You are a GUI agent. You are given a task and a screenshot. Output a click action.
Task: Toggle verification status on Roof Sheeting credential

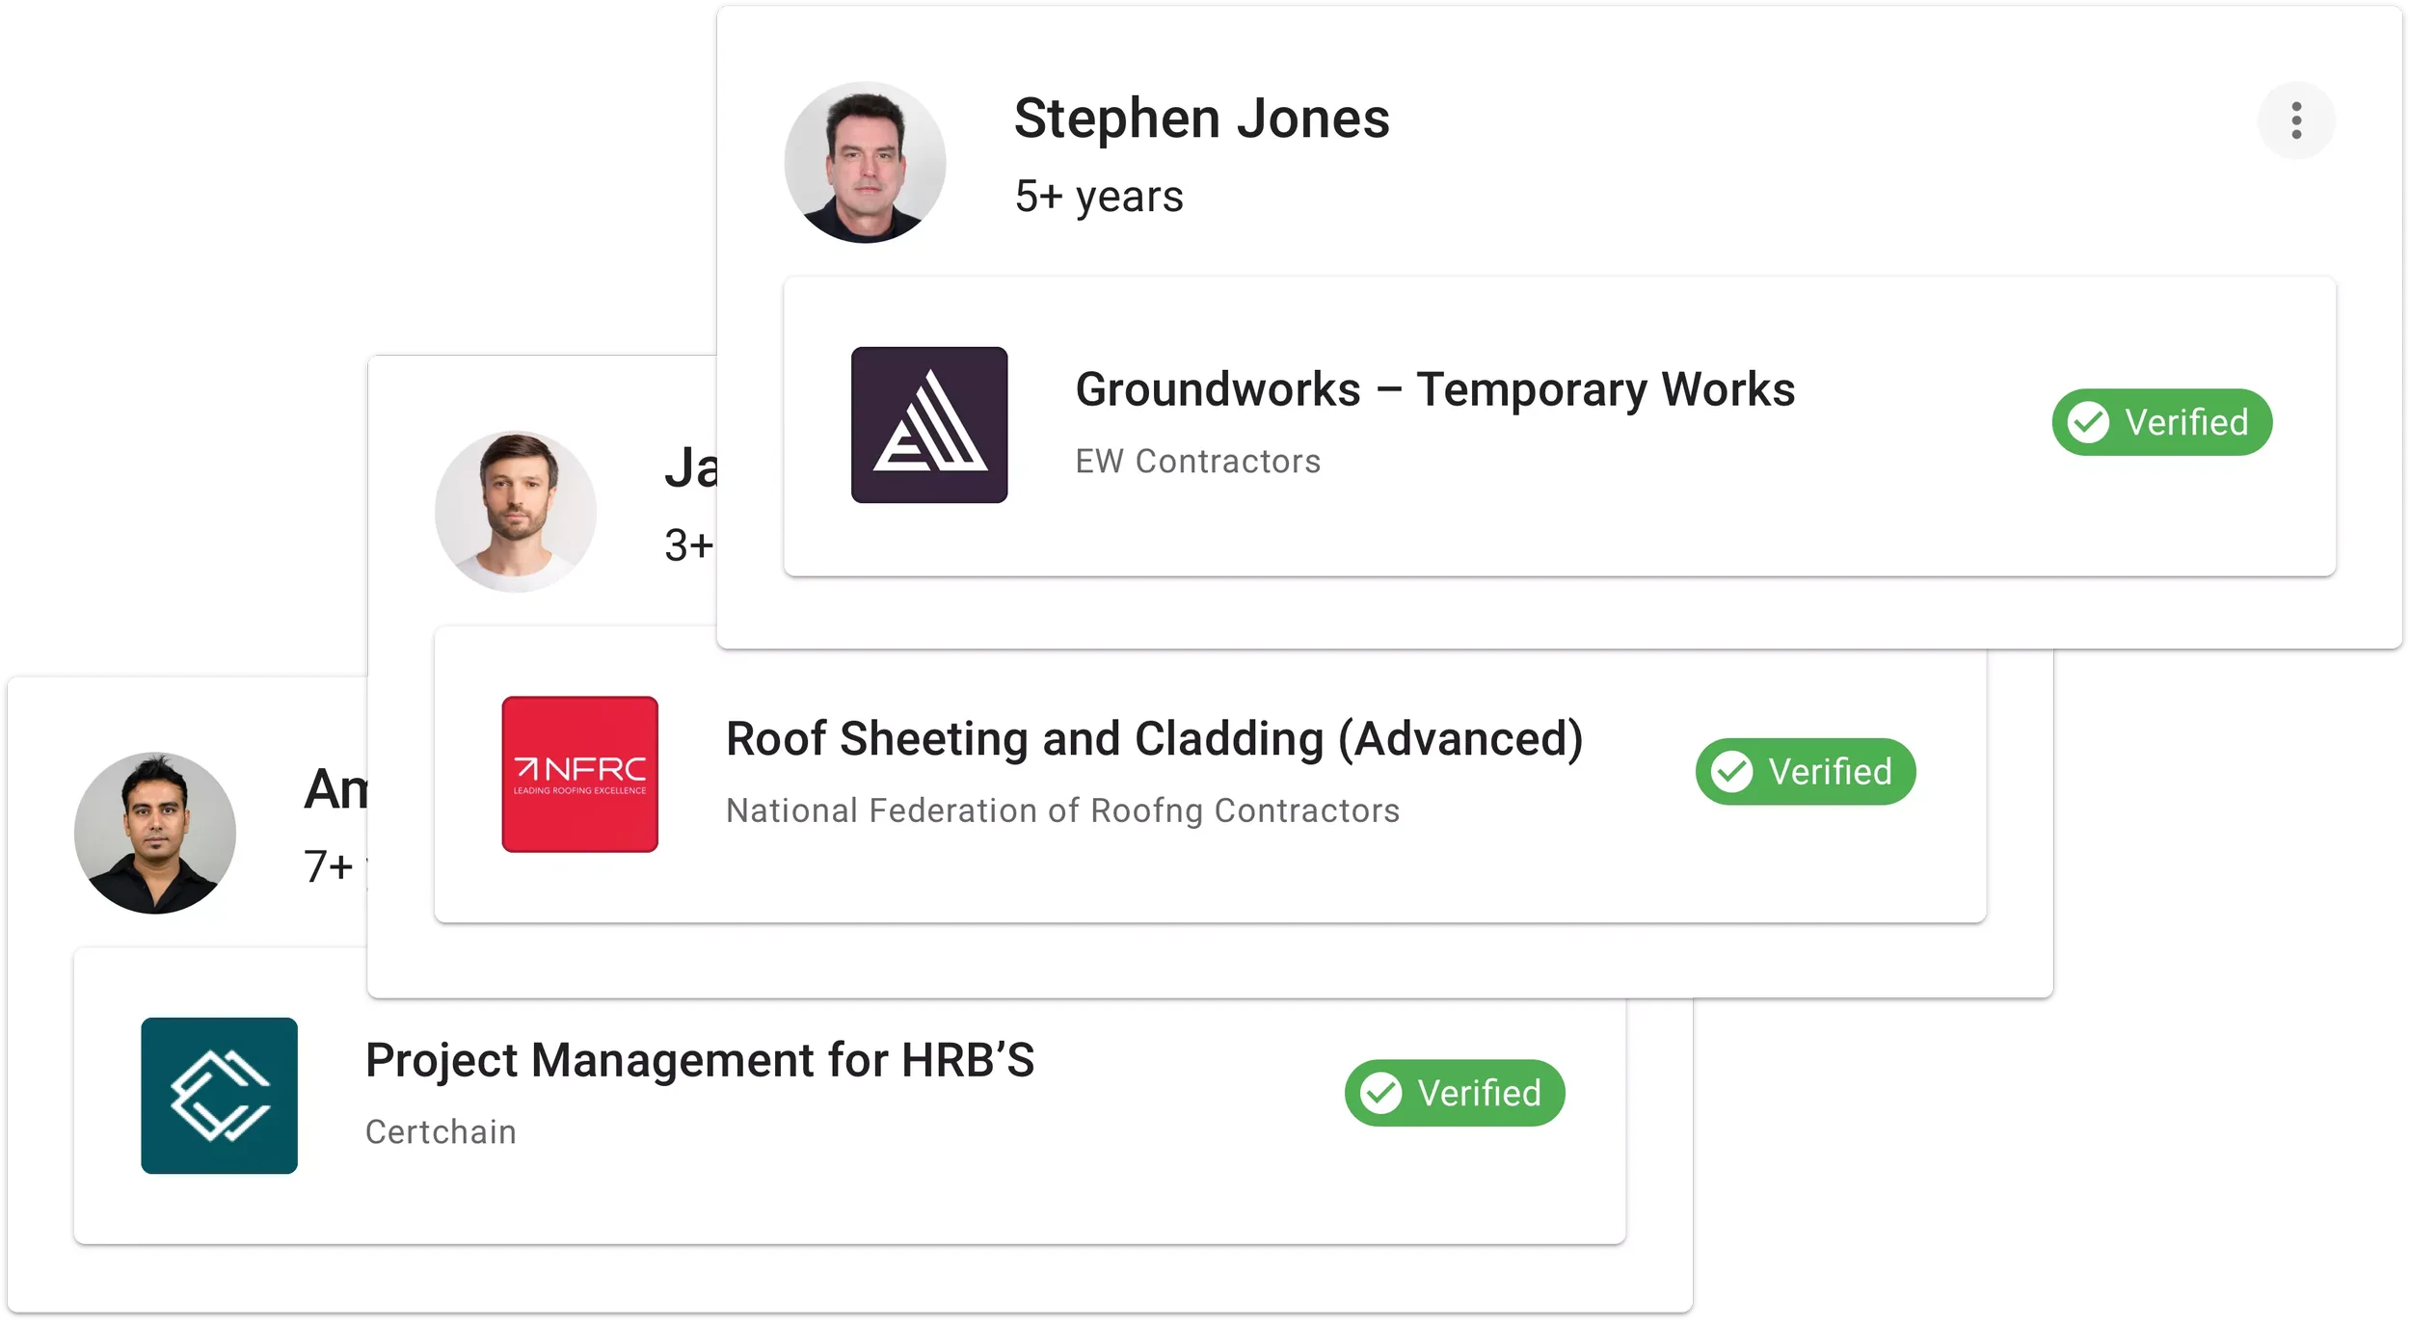(x=1805, y=771)
